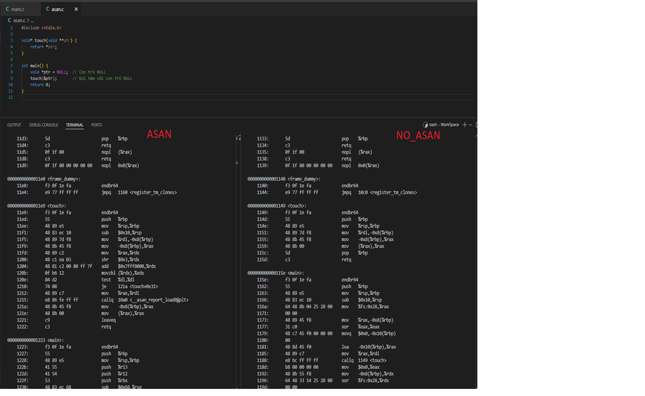Create a new terminal with plus icon
The image size is (645, 396).
tap(465, 125)
